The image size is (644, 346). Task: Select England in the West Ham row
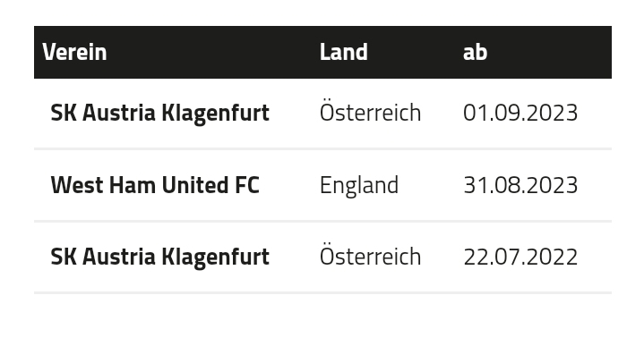[x=359, y=186]
